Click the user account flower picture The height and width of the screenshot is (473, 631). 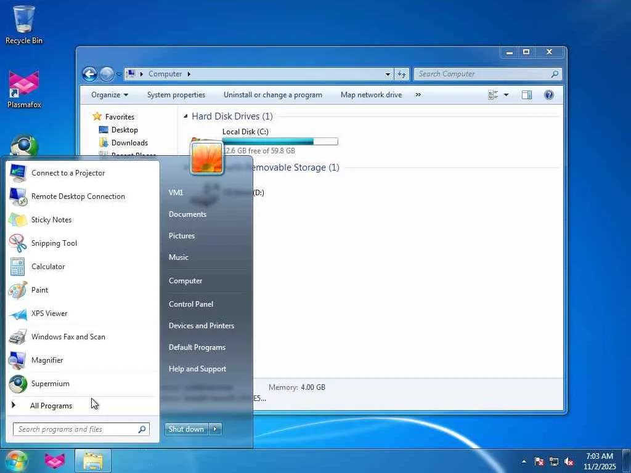coord(207,158)
